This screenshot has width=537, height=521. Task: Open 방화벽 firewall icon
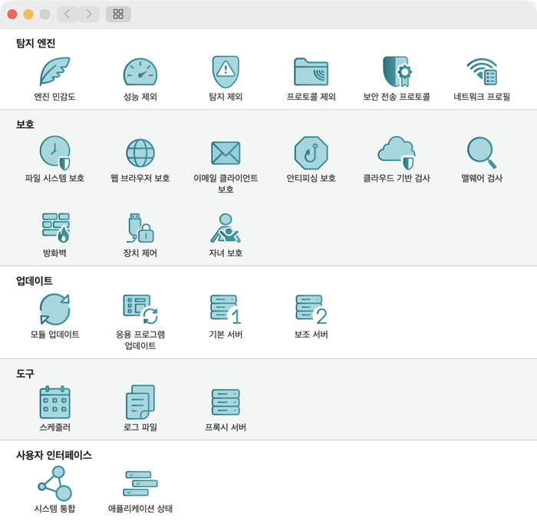pyautogui.click(x=56, y=227)
